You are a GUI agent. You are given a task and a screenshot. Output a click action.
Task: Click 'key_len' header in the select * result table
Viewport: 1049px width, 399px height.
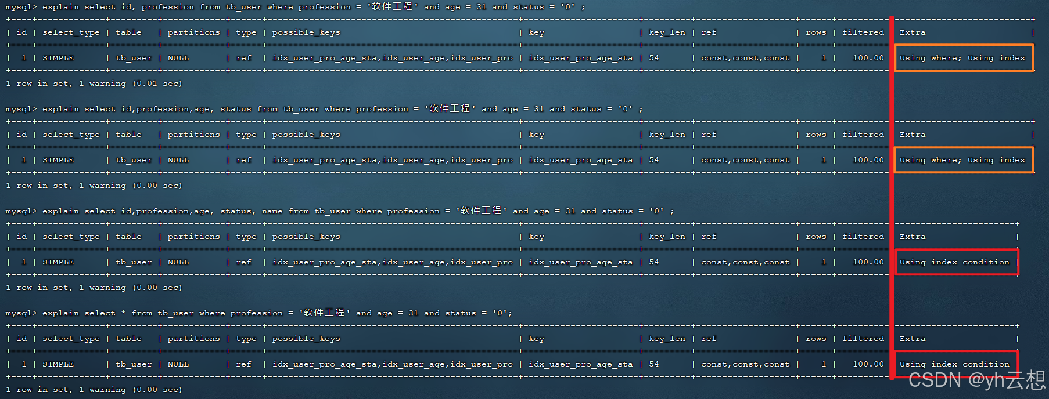point(667,339)
